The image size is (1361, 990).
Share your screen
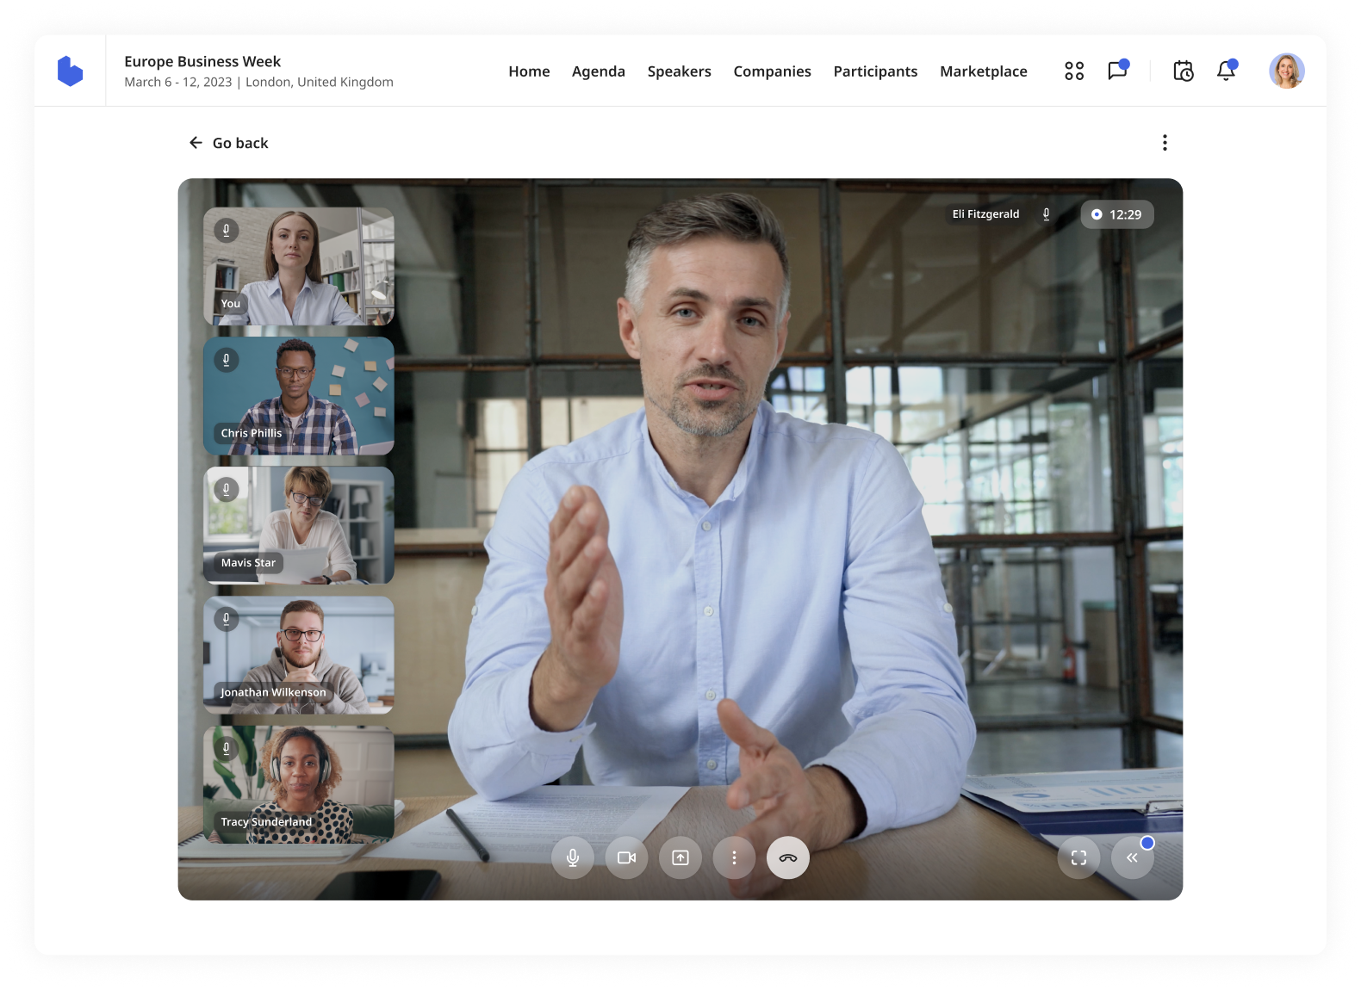point(680,857)
